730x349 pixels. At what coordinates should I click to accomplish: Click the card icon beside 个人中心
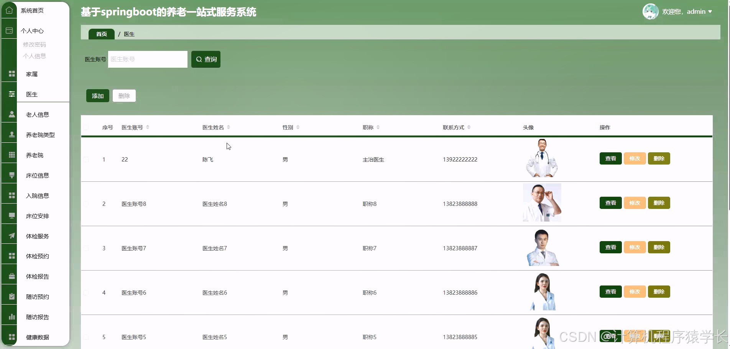pos(9,31)
